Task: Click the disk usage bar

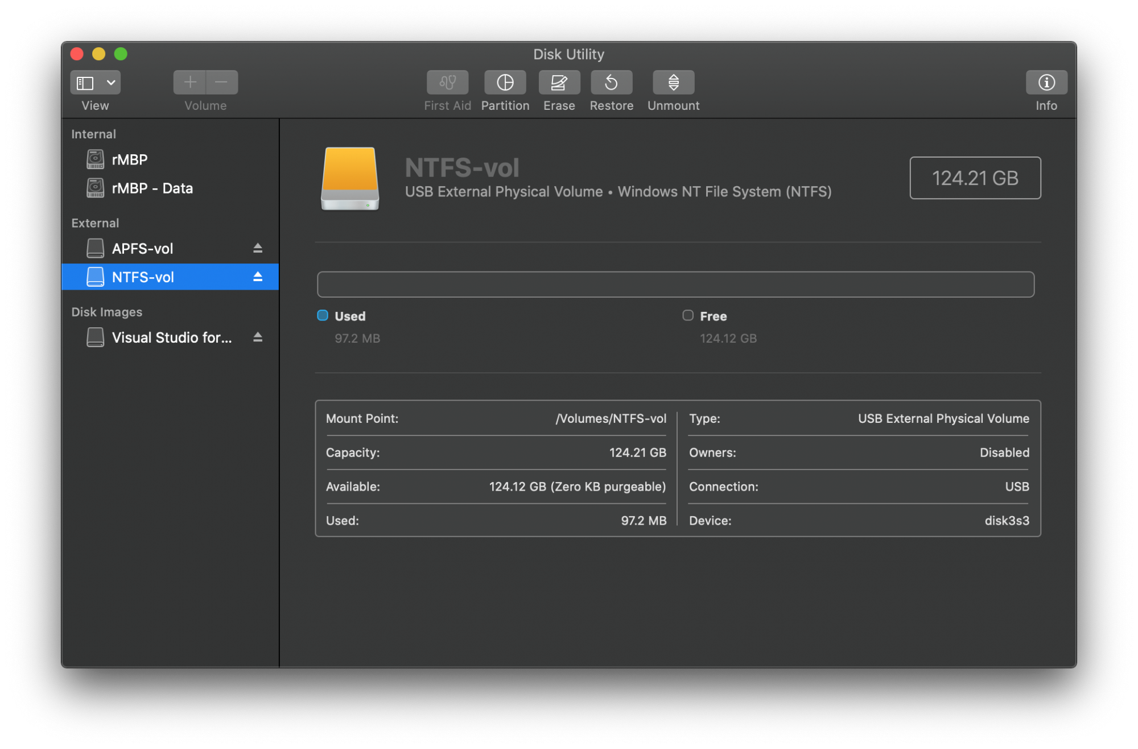Action: point(675,284)
